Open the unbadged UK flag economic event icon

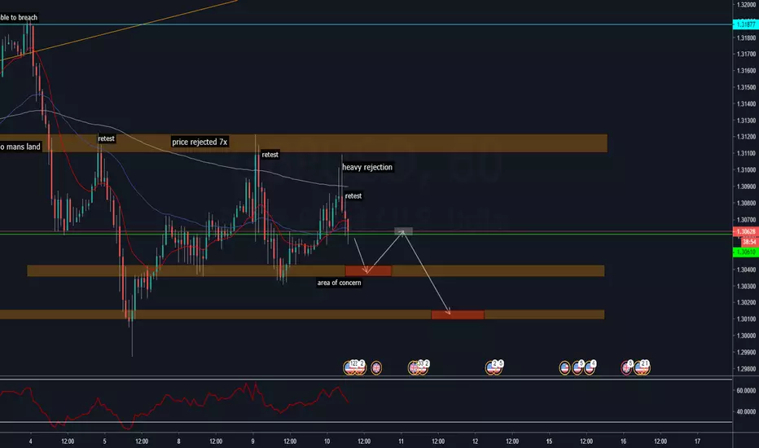pos(376,368)
